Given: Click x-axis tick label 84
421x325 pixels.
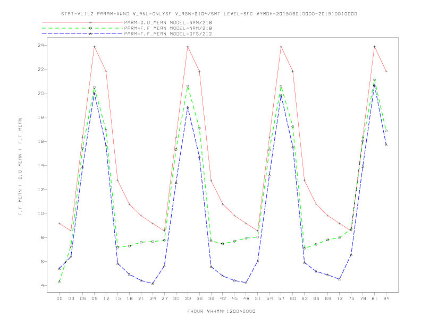Looking at the screenshot, I should (386, 298).
